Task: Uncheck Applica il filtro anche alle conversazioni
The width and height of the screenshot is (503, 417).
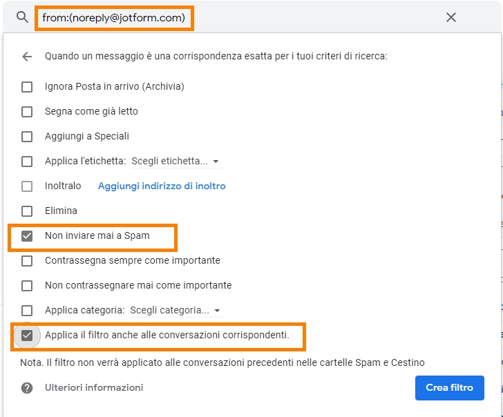Action: pyautogui.click(x=27, y=336)
